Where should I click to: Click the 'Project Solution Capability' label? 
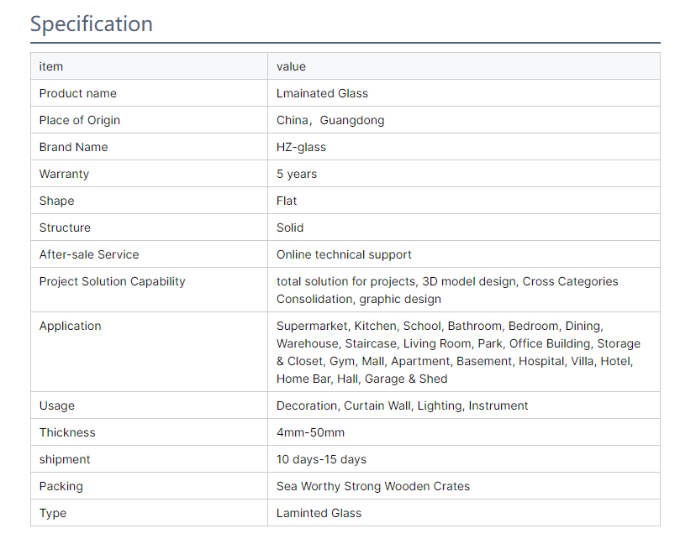[x=112, y=281]
